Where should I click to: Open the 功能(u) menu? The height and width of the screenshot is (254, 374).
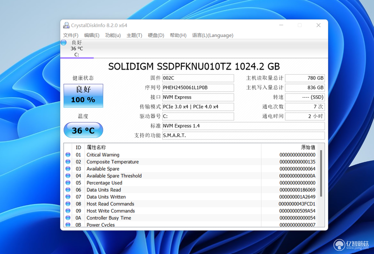coord(113,35)
